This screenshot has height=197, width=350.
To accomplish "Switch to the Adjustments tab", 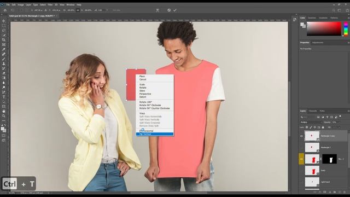I will point(317,43).
